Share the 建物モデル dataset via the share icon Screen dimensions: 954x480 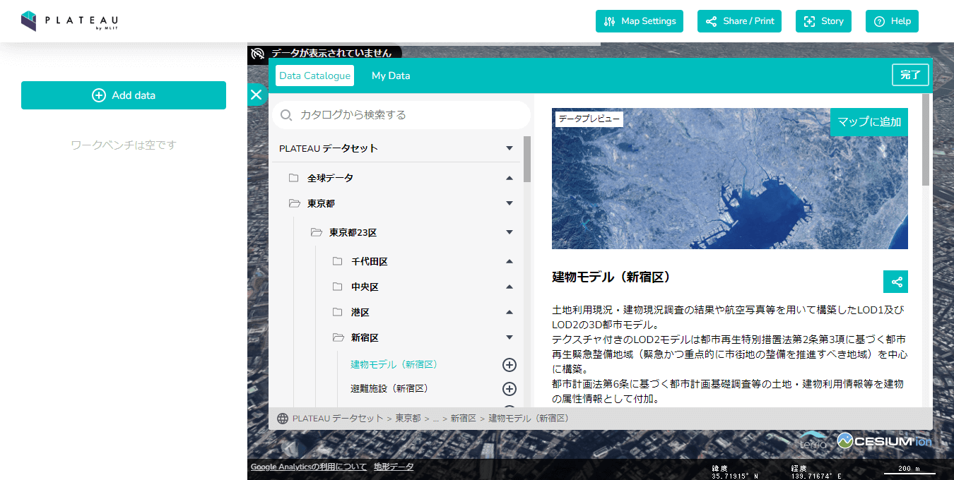point(896,282)
